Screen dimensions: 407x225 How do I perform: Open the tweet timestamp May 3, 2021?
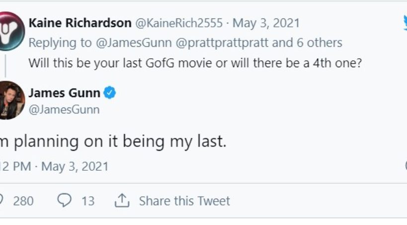(75, 166)
